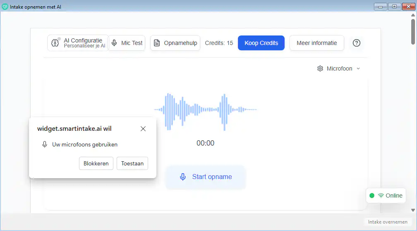
Task: Open help with the question mark icon
Action: tap(357, 43)
